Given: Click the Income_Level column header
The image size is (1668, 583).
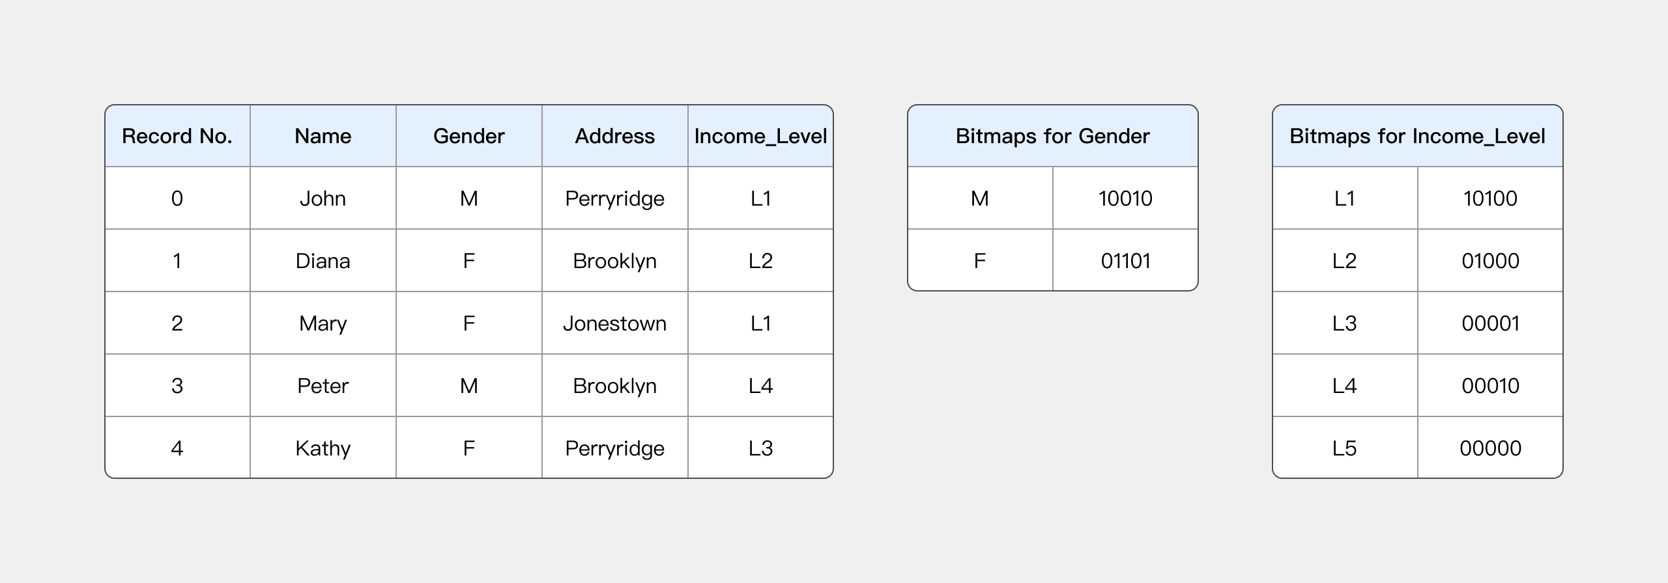Looking at the screenshot, I should pyautogui.click(x=760, y=136).
